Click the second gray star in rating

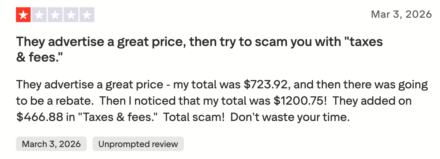click(39, 15)
